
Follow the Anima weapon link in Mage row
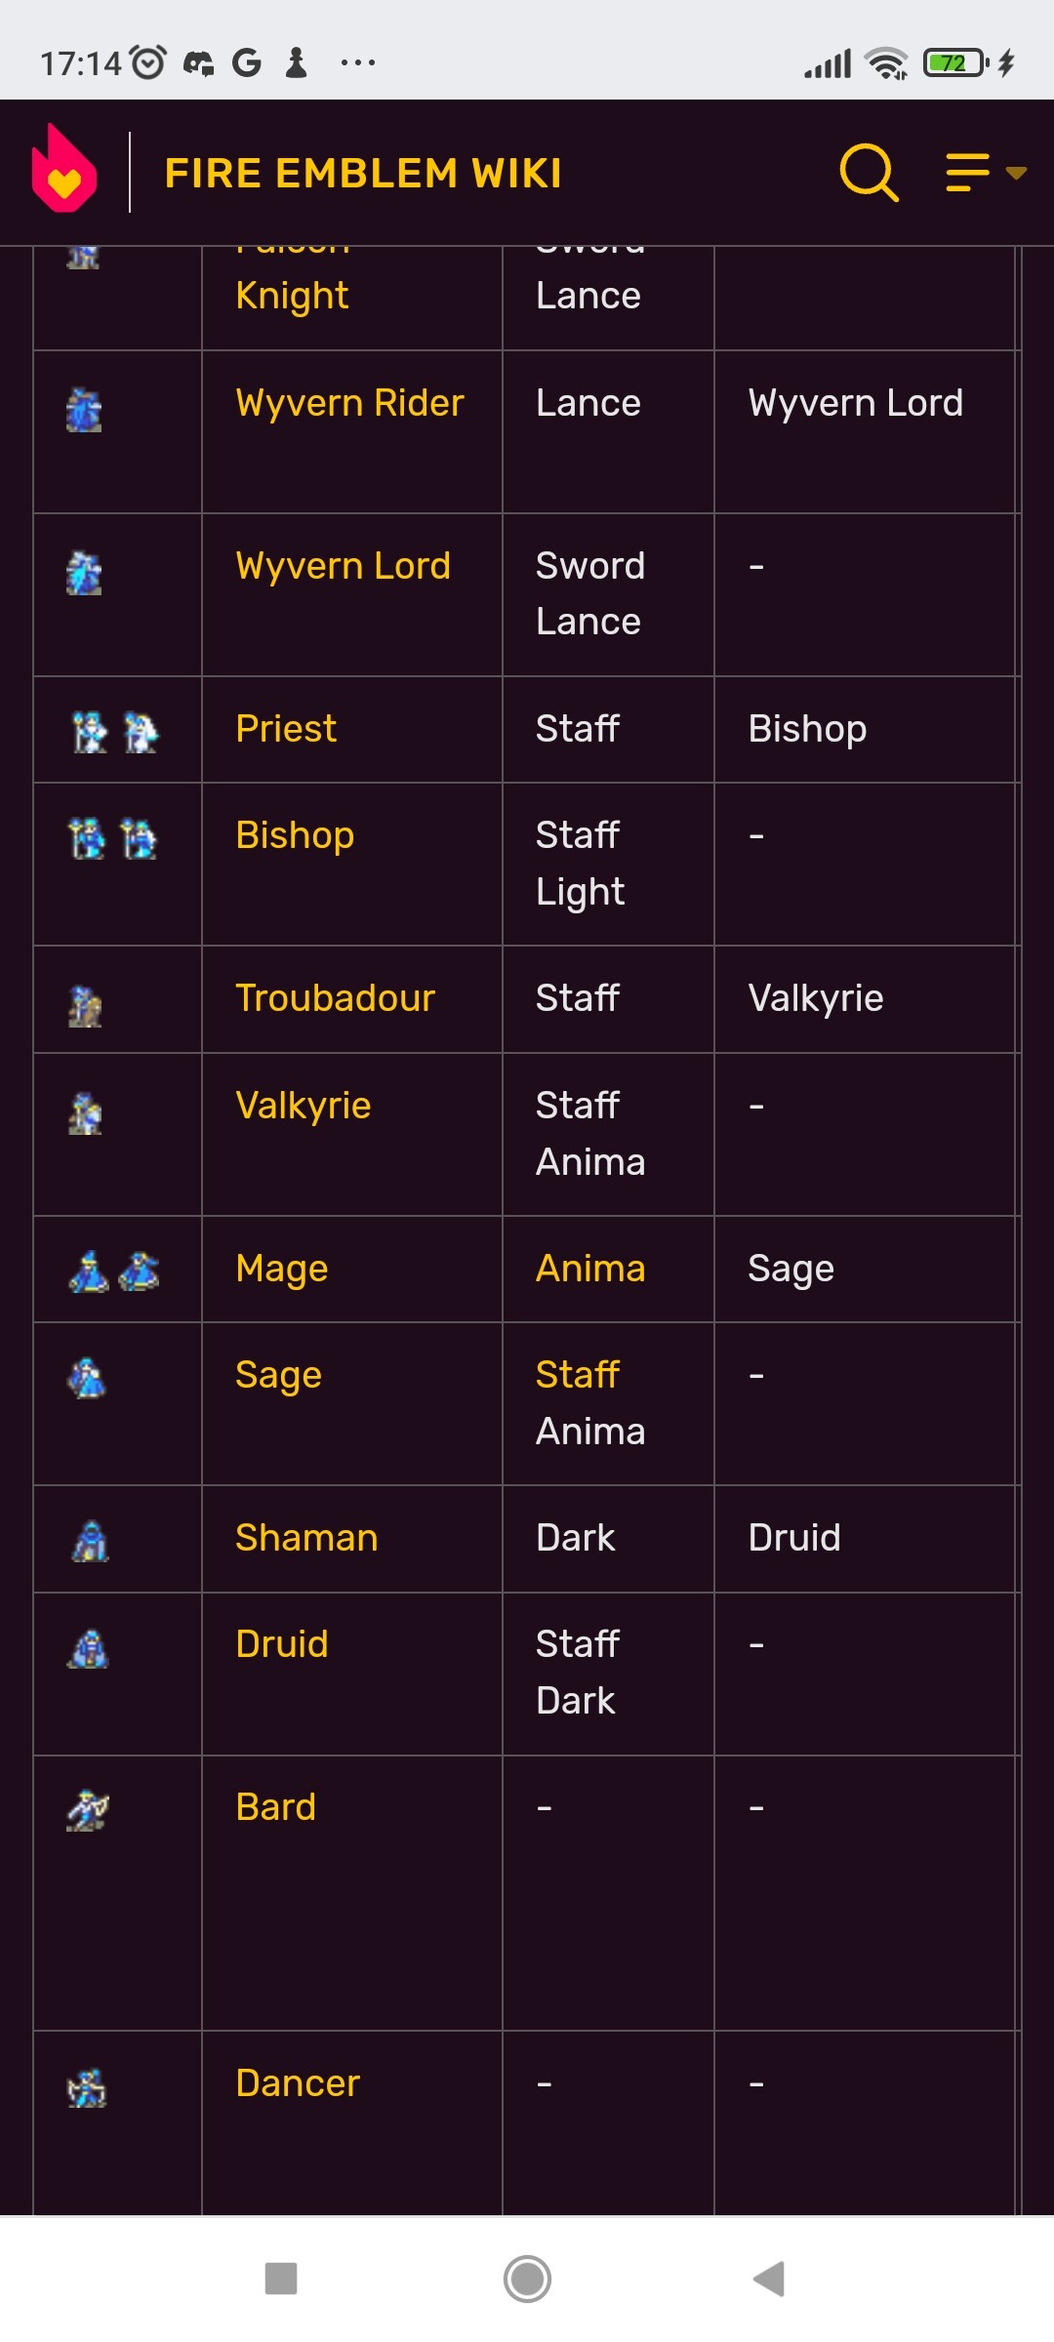(590, 1269)
